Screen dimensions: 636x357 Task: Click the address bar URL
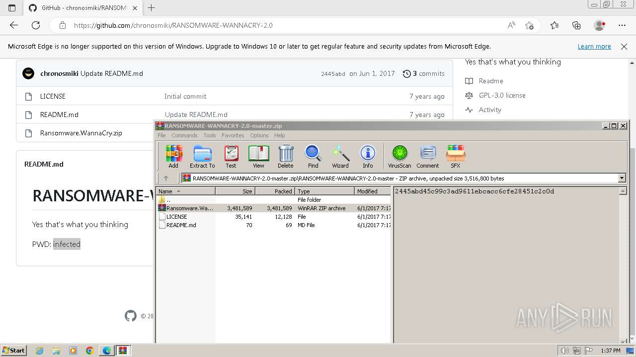pyautogui.click(x=173, y=25)
